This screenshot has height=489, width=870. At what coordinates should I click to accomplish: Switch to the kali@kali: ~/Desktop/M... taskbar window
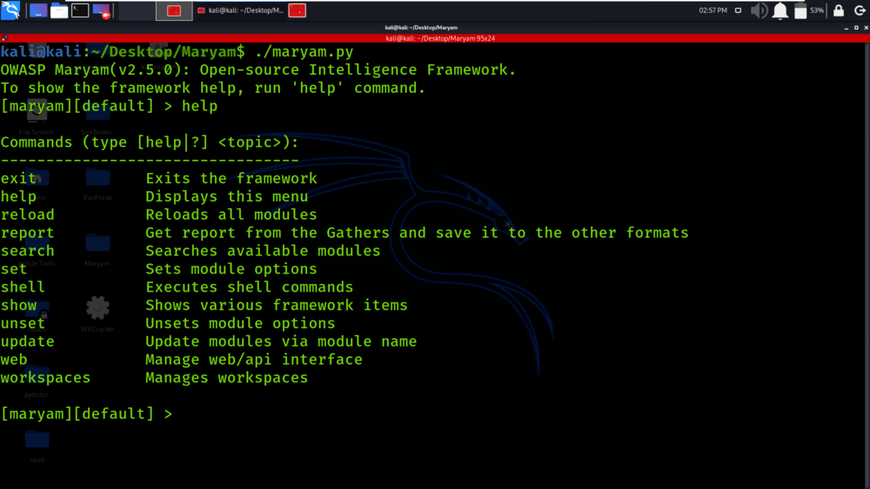click(x=240, y=10)
